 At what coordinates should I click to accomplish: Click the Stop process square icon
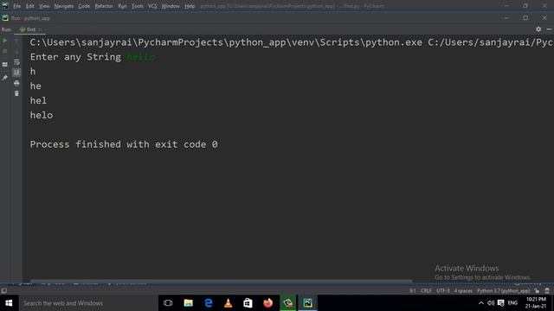click(5, 52)
